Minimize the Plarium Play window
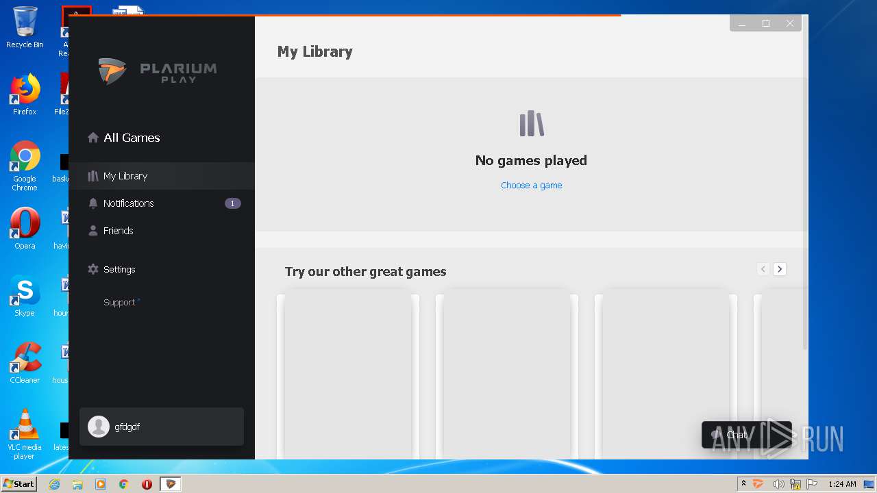877x493 pixels. pos(742,23)
